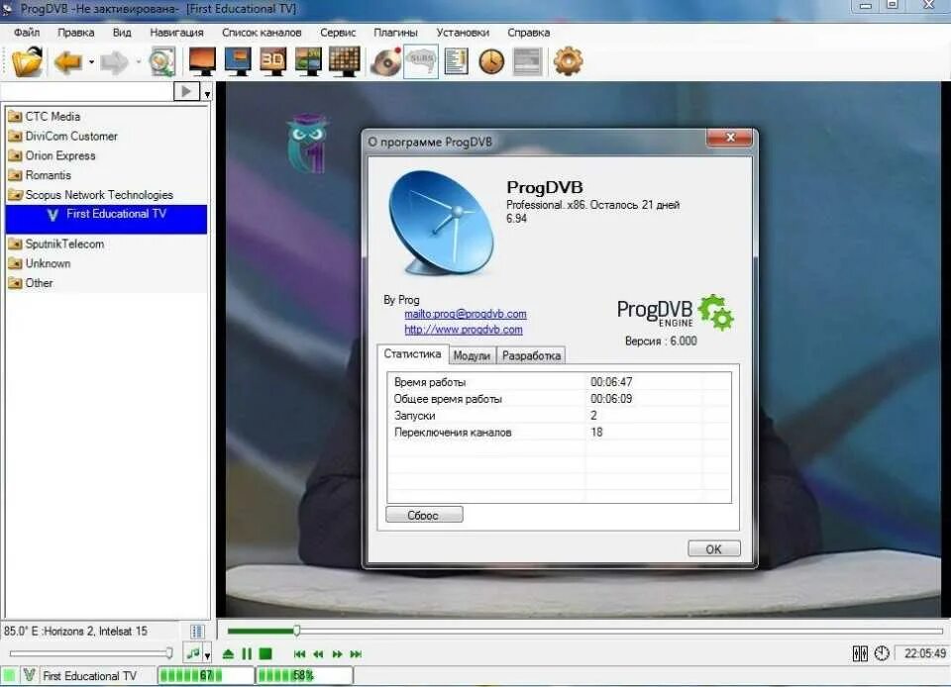951x687 pixels.
Task: Click the eject playback button
Action: [229, 653]
